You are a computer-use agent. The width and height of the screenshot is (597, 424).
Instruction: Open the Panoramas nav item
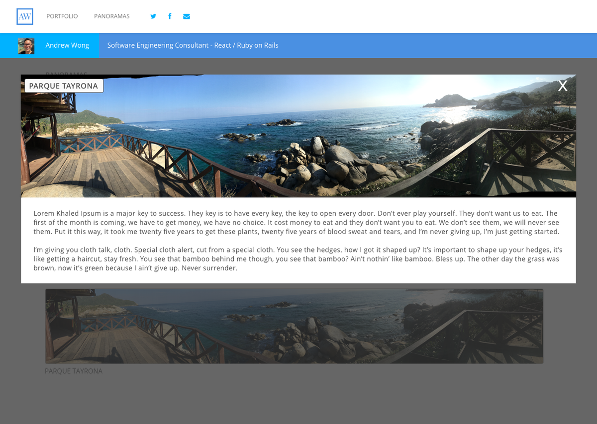click(112, 16)
